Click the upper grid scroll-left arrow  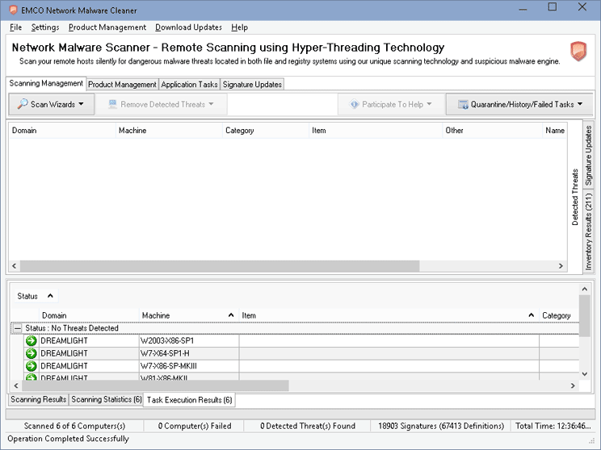(x=15, y=265)
